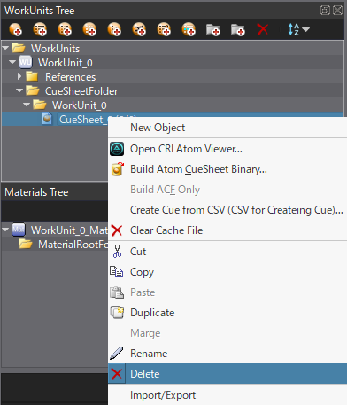Click the Paste clipboard icon in menu

point(117,292)
